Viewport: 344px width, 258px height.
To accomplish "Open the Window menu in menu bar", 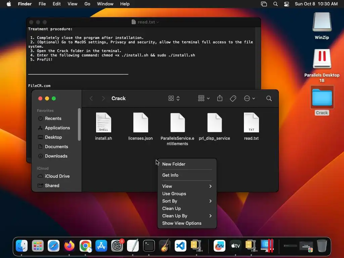I will coord(105,4).
